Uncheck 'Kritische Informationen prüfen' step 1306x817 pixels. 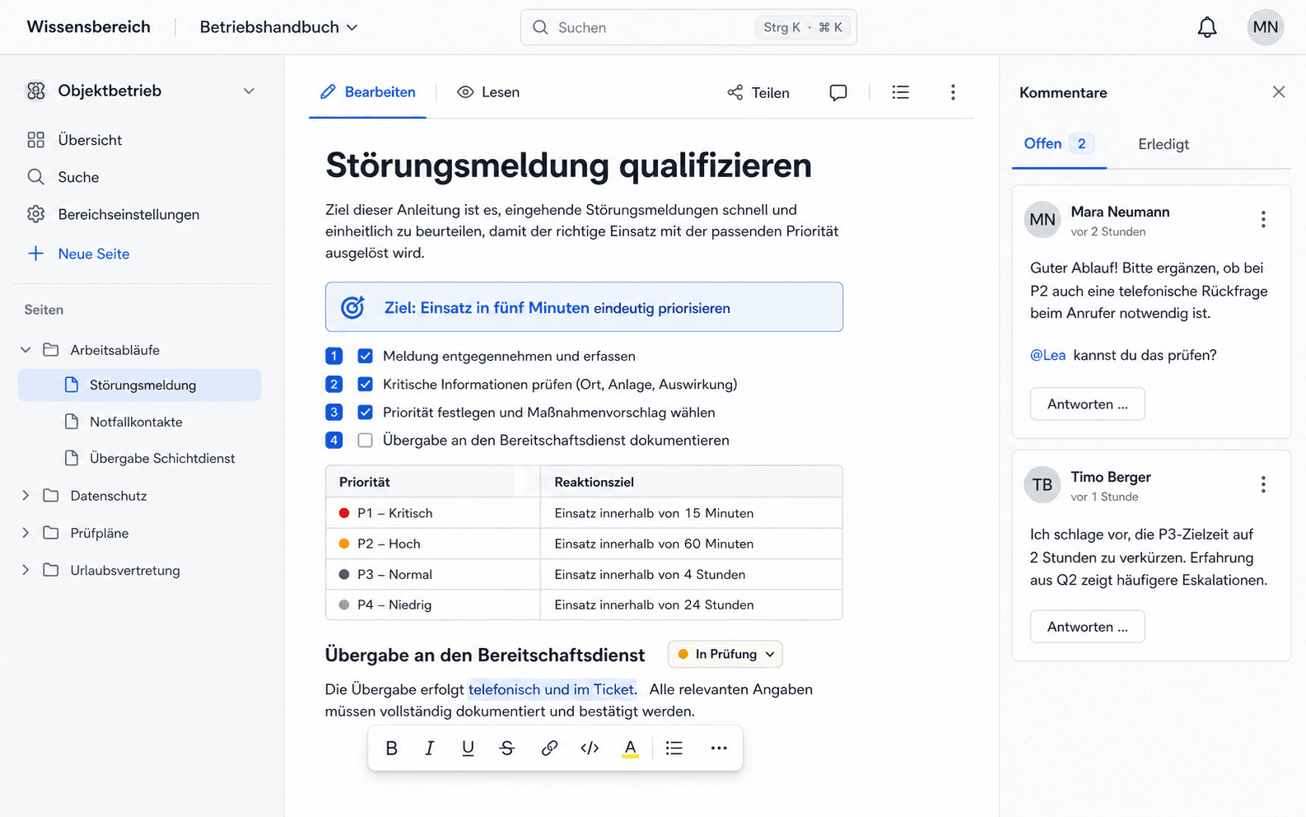click(x=365, y=384)
